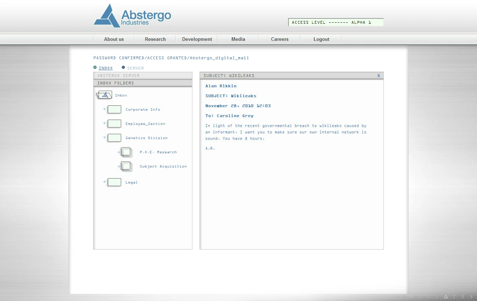Select the Genetics Division folder label

pos(146,138)
